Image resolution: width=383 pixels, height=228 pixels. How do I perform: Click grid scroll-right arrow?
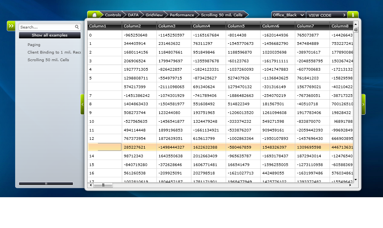[350, 185]
